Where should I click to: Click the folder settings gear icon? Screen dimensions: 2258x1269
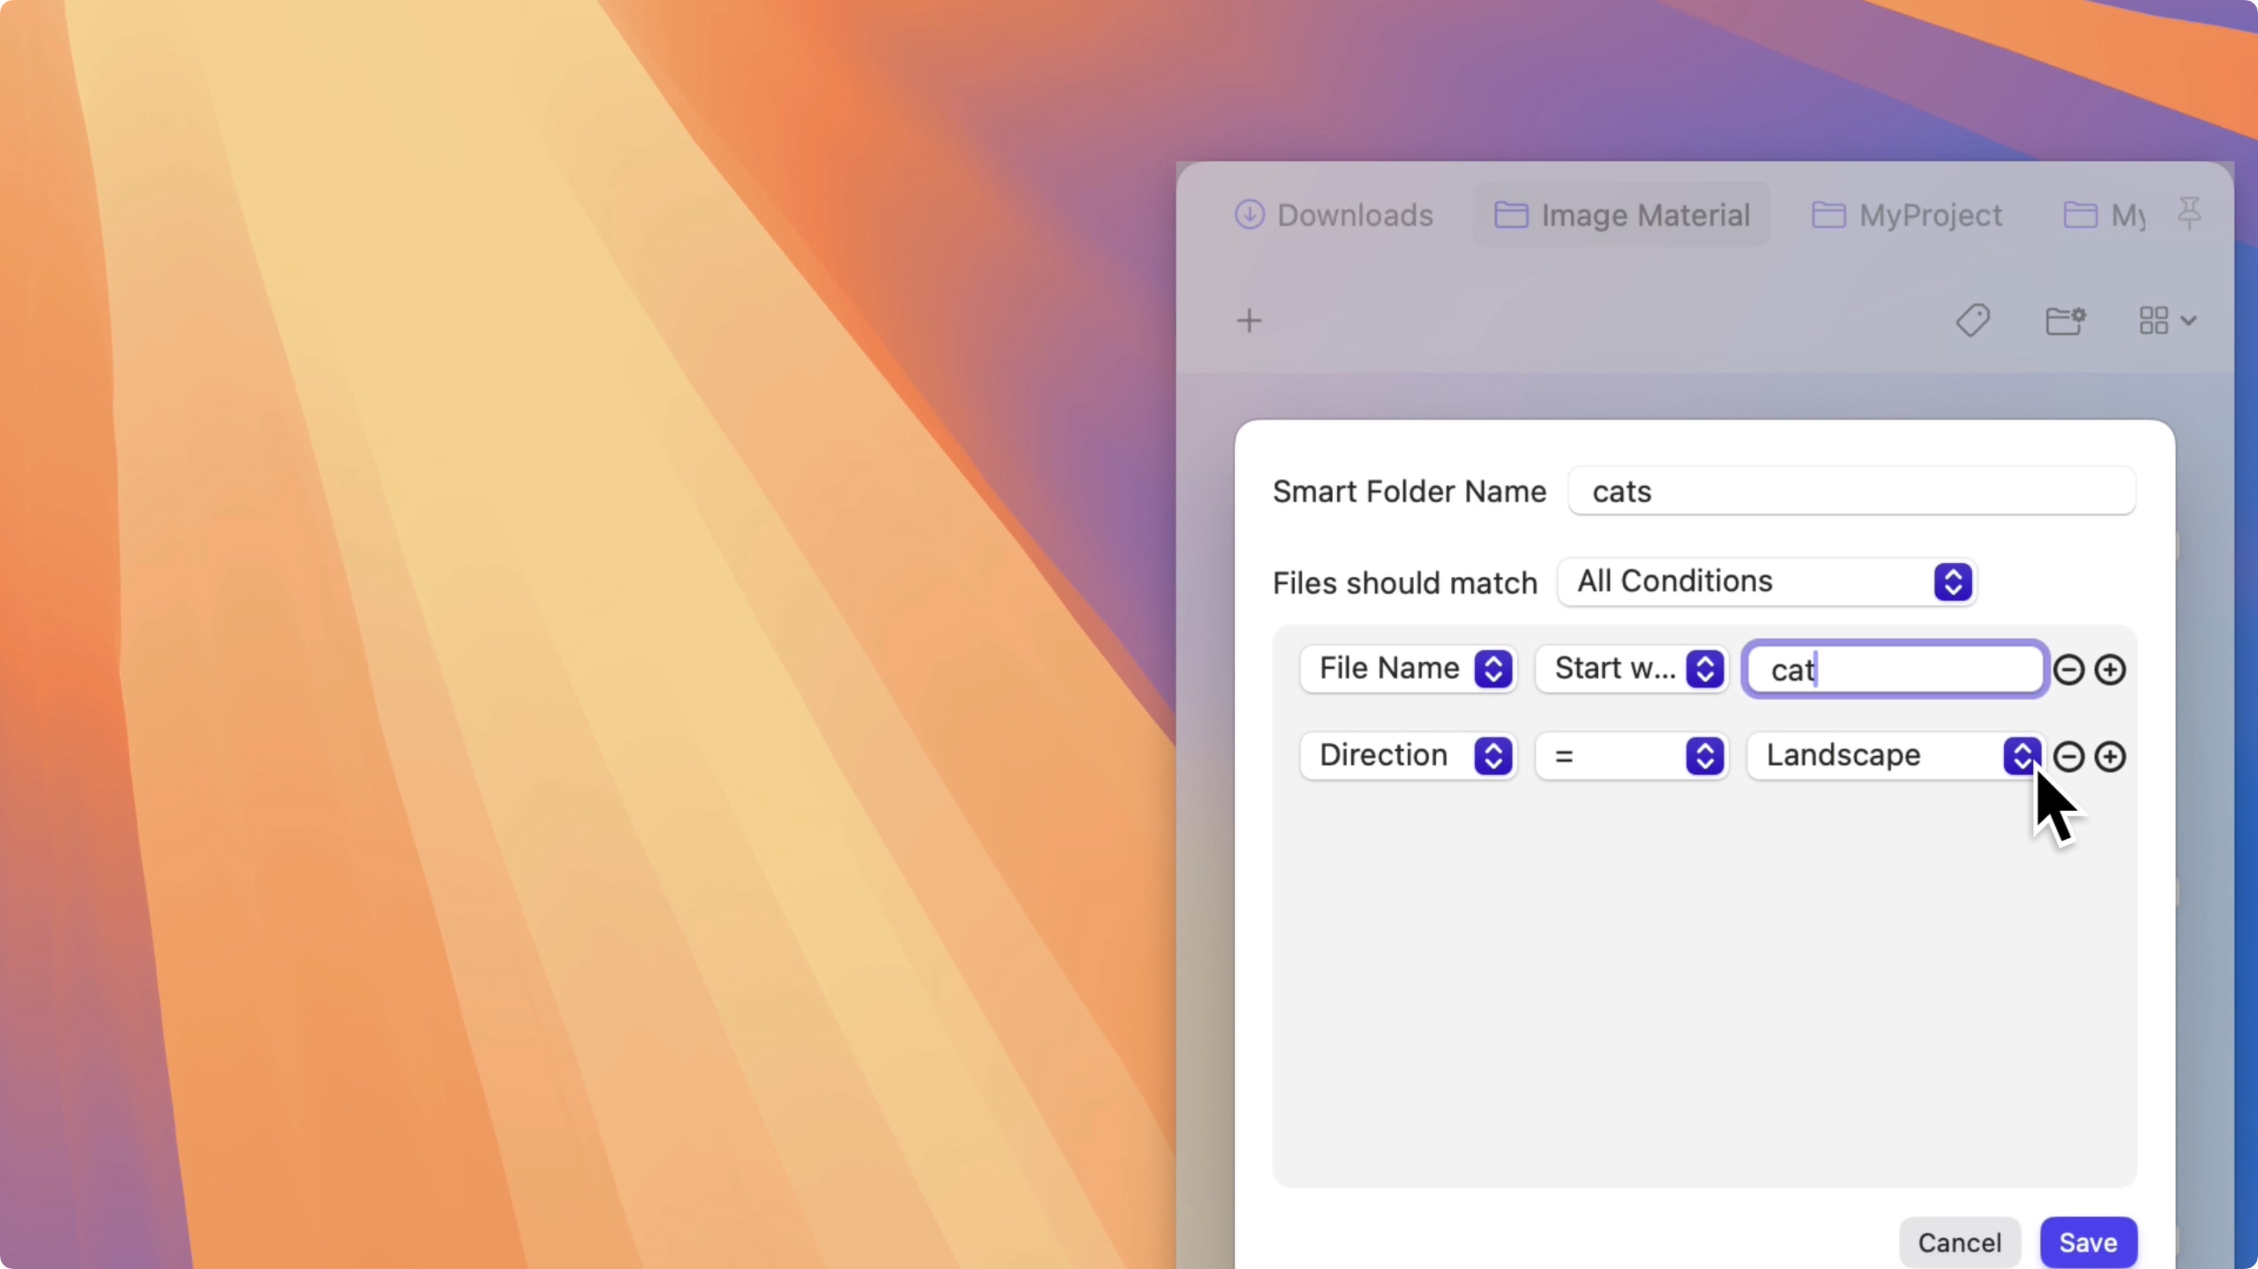click(x=2066, y=321)
